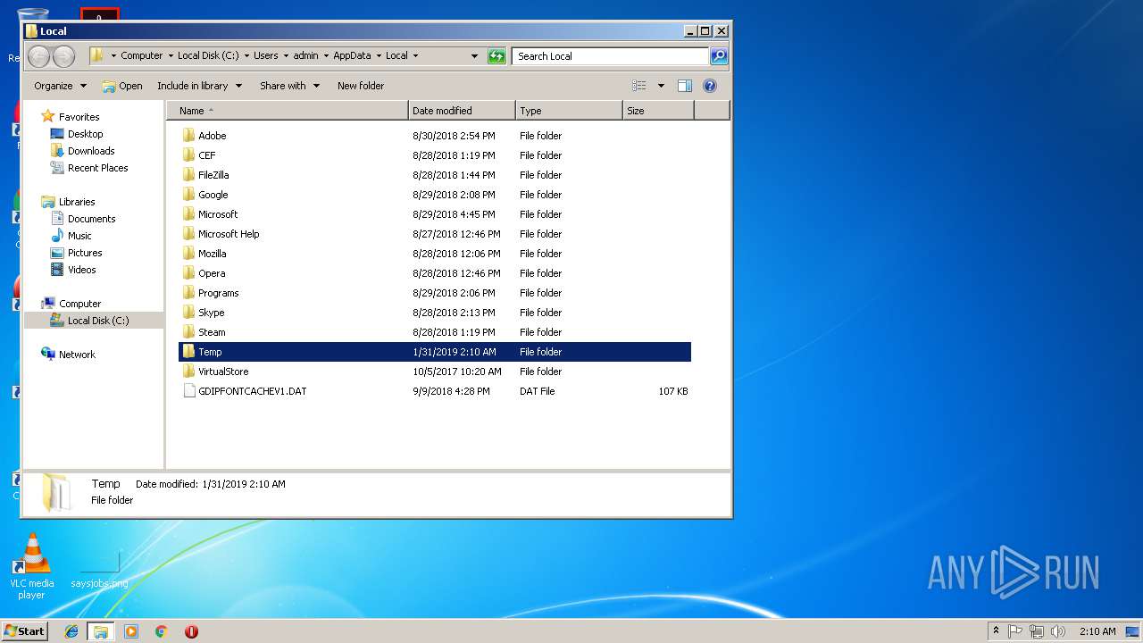This screenshot has width=1143, height=643.
Task: Click the Network icon in navigation pane
Action: point(48,354)
